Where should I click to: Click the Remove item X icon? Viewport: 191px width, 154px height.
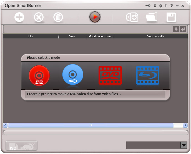coord(39,18)
